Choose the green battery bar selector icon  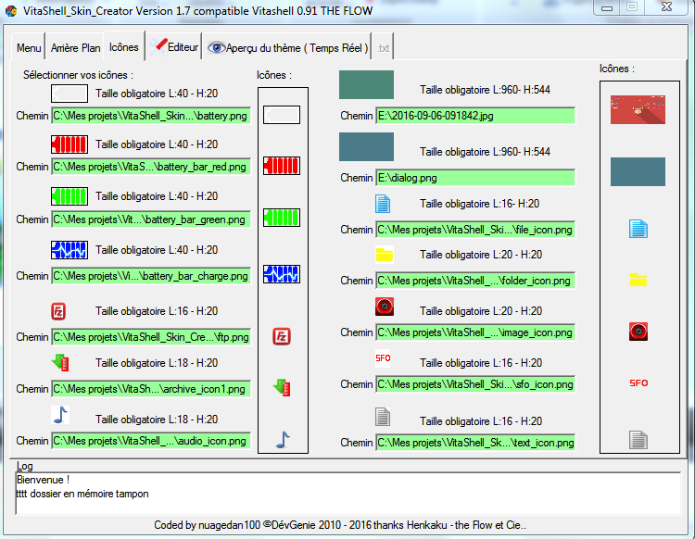(x=69, y=196)
